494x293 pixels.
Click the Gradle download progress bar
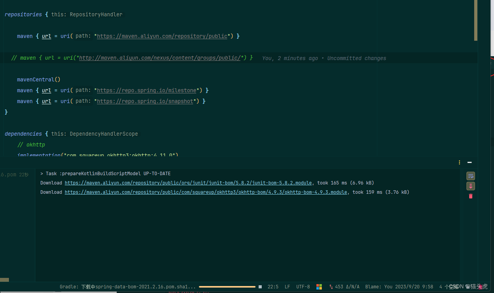click(x=227, y=286)
